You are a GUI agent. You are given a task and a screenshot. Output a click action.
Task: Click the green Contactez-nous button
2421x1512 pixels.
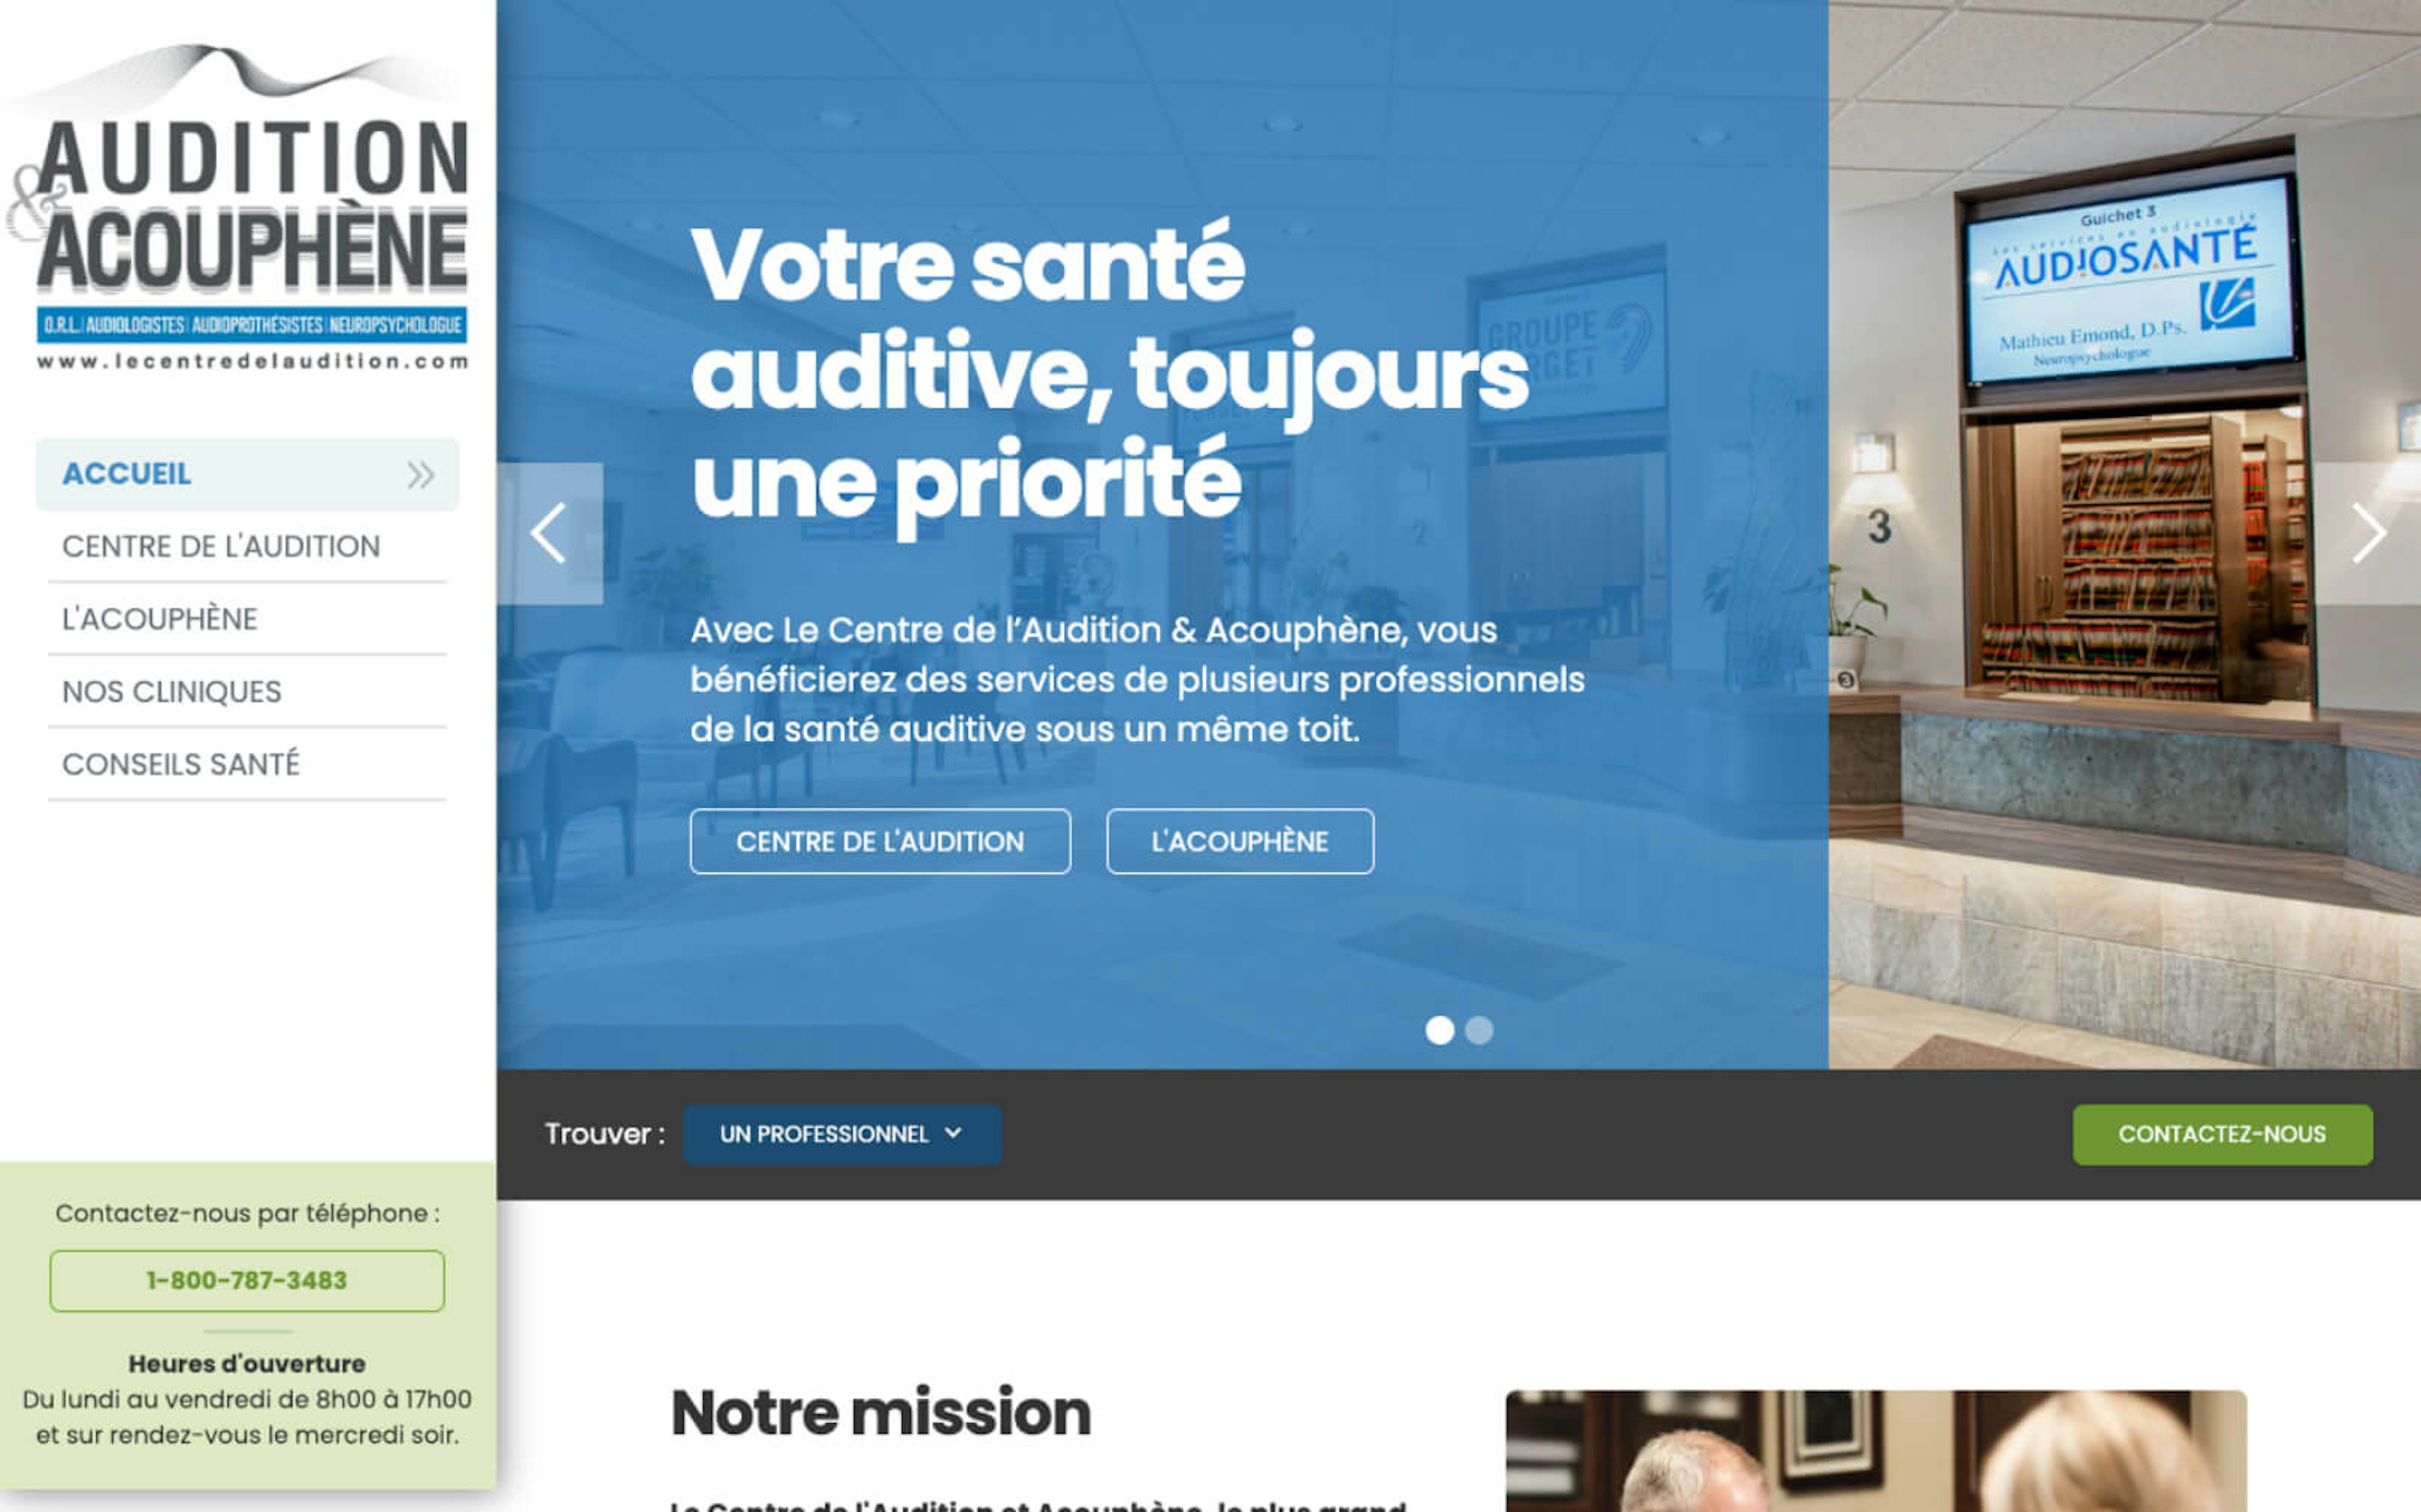tap(2222, 1134)
